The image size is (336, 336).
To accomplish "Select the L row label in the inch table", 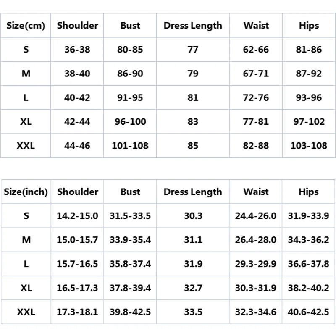I will coord(26,264).
